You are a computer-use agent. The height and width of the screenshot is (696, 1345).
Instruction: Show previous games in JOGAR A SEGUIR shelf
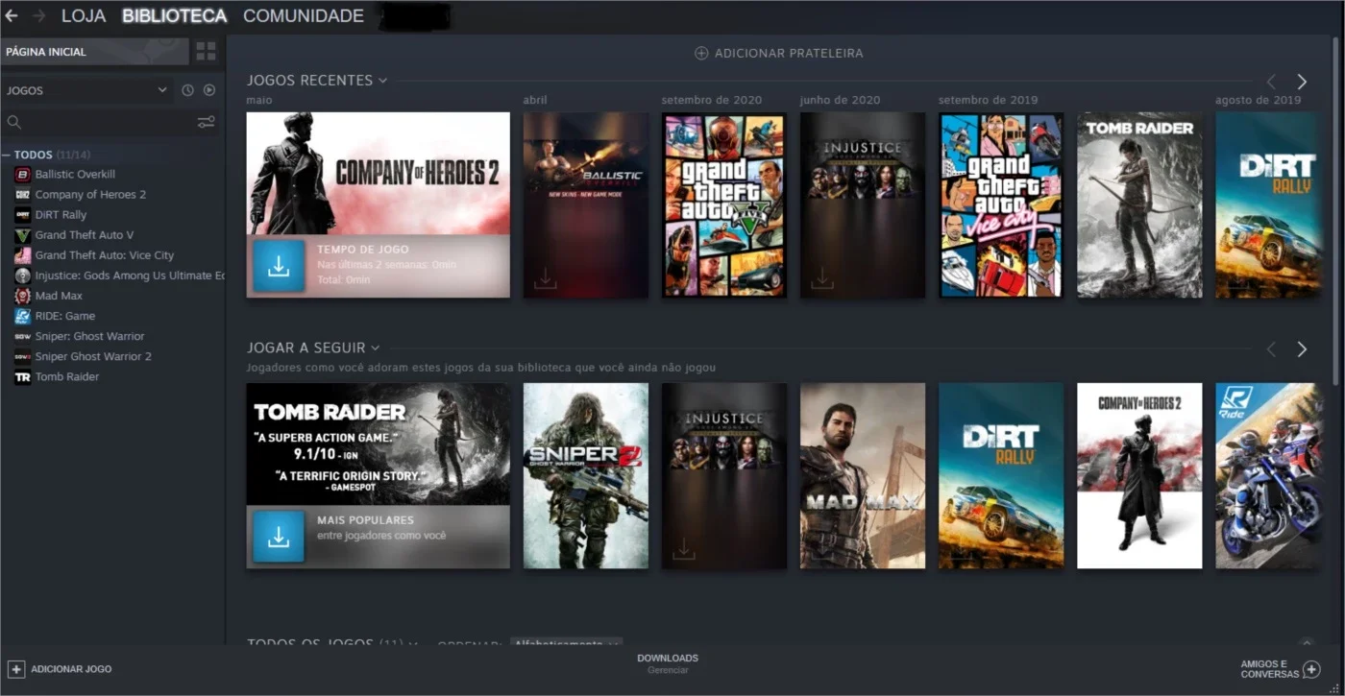(1271, 349)
